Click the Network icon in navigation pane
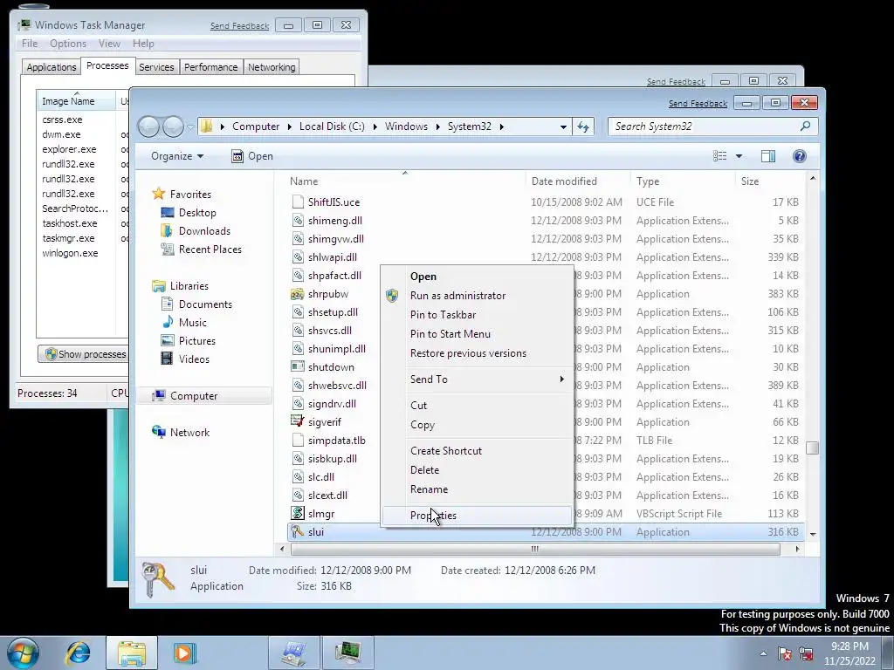Screen dimensions: 894x670 pyautogui.click(x=159, y=432)
